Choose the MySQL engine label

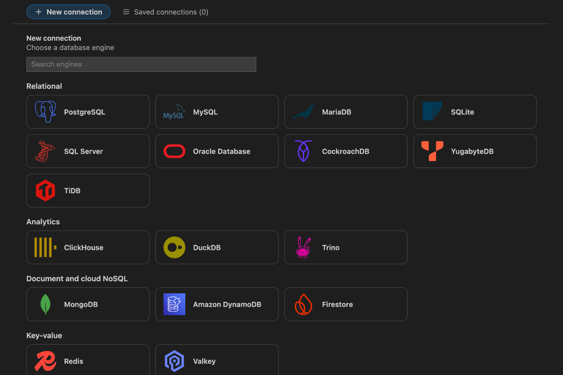click(x=205, y=112)
